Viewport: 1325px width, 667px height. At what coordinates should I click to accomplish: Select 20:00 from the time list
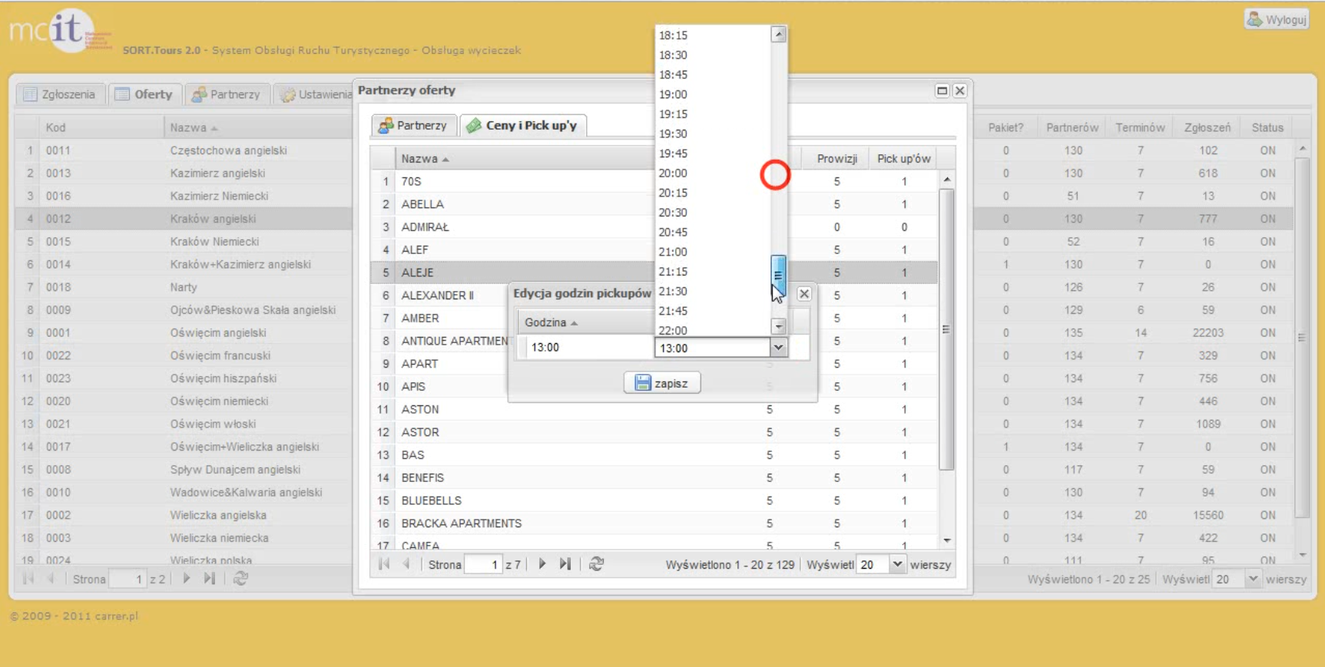click(x=673, y=173)
